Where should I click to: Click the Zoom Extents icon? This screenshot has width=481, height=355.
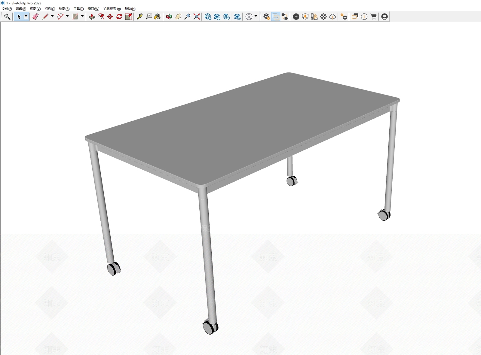click(x=197, y=17)
